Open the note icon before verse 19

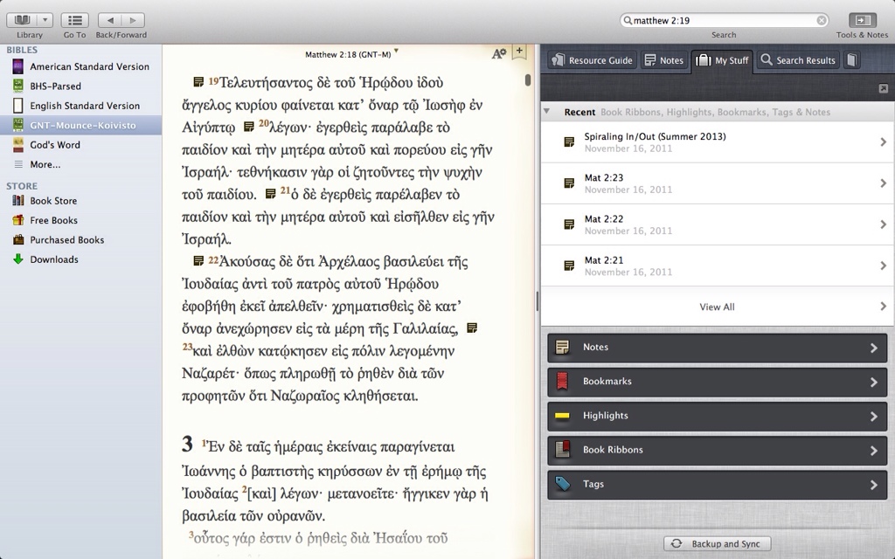tap(198, 82)
